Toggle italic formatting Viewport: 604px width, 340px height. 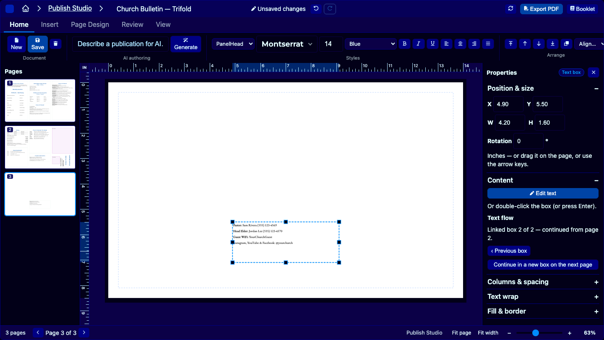(418, 44)
